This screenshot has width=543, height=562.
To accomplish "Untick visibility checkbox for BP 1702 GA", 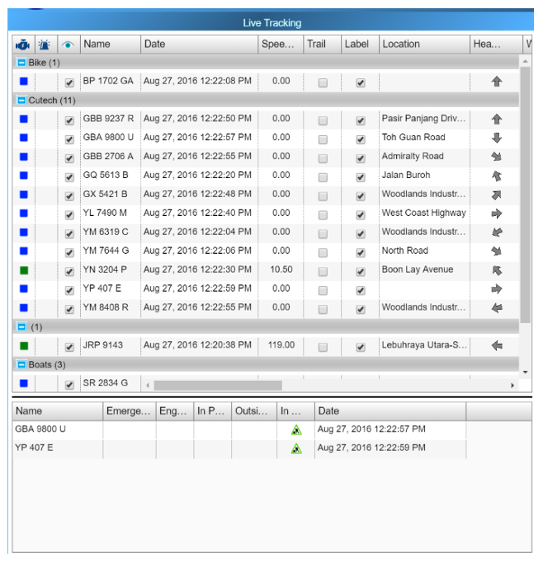I will tap(69, 82).
